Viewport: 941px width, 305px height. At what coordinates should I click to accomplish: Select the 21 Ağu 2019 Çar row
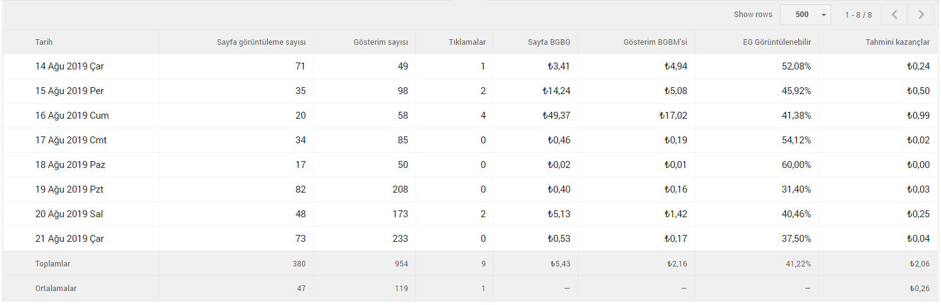470,239
